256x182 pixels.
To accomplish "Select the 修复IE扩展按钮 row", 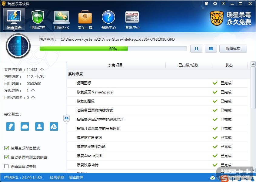I will point(158,138).
